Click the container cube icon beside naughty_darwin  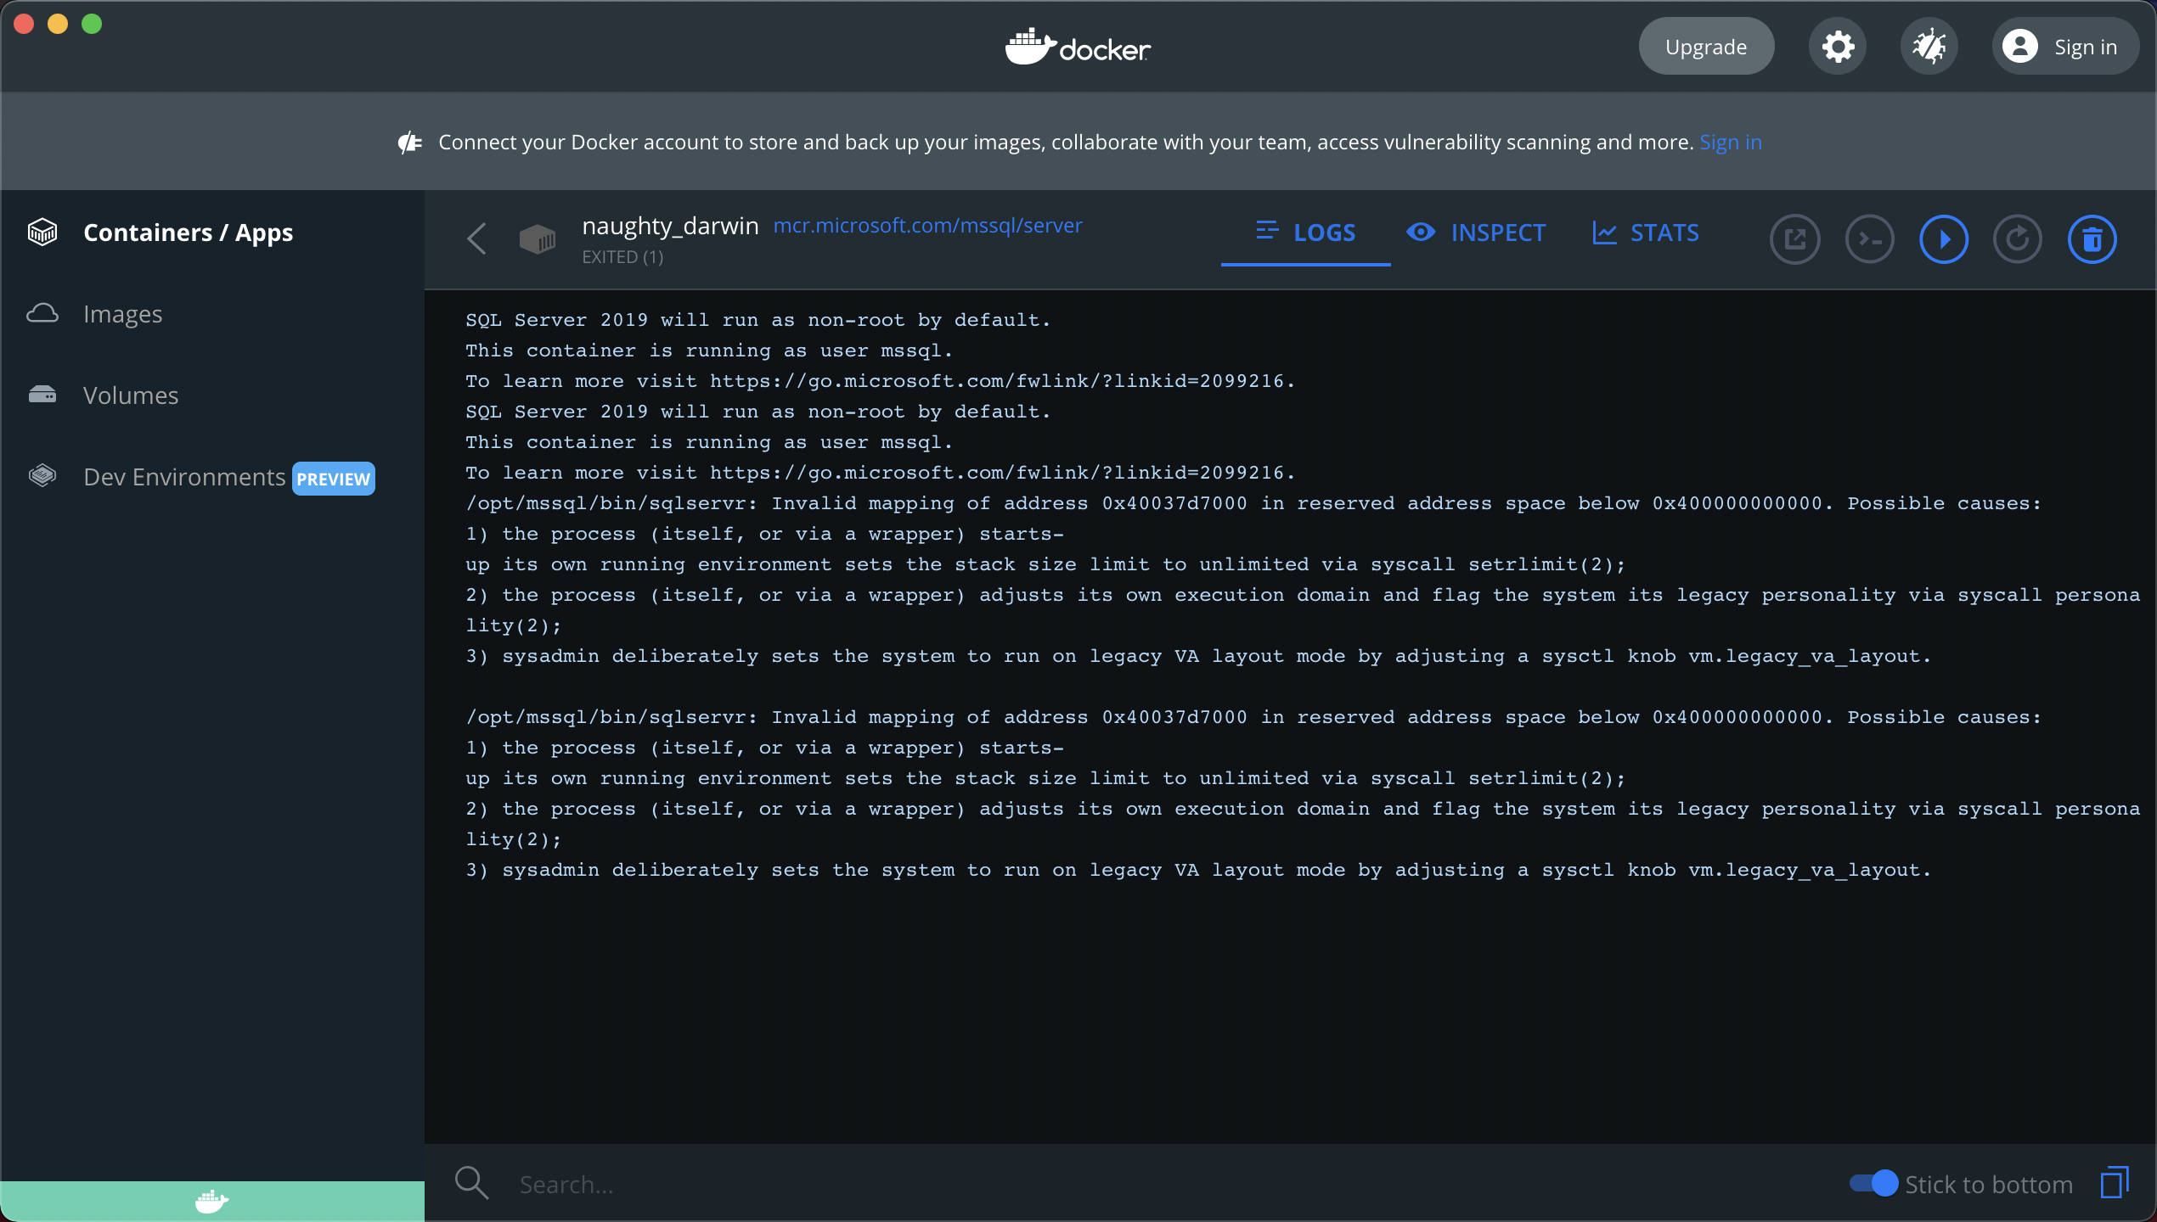(x=537, y=239)
